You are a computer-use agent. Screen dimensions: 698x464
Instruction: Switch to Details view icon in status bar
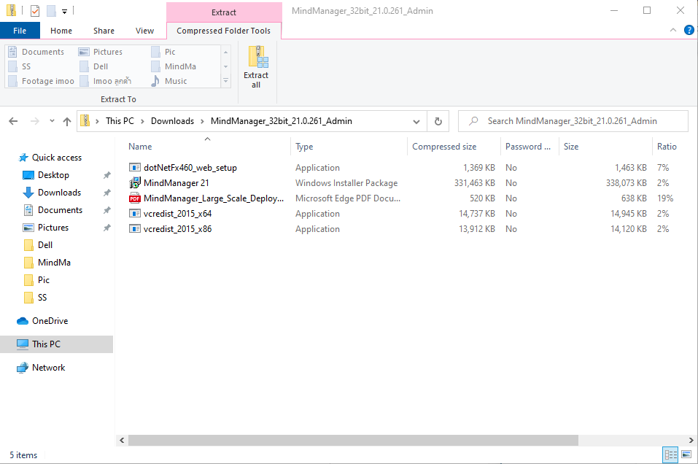coord(670,455)
